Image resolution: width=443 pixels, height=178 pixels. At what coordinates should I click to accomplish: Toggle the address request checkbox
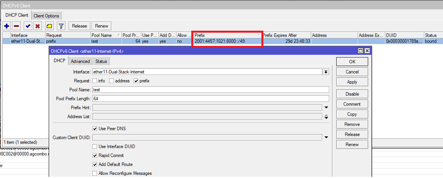(x=111, y=81)
